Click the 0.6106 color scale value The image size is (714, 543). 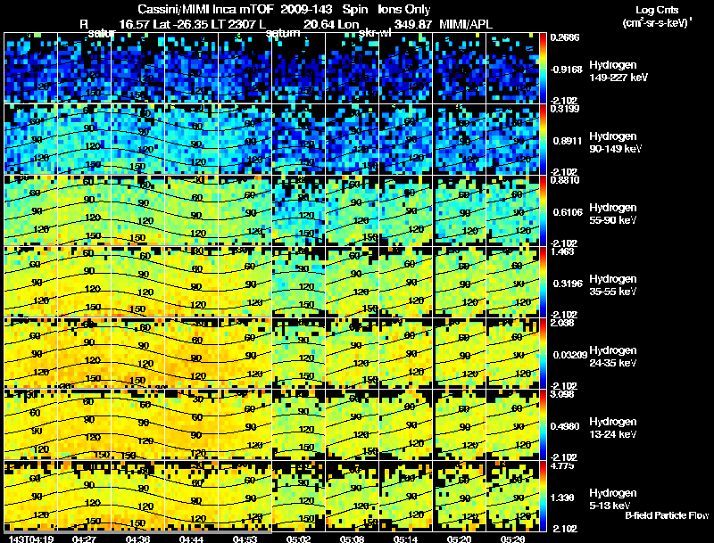568,212
